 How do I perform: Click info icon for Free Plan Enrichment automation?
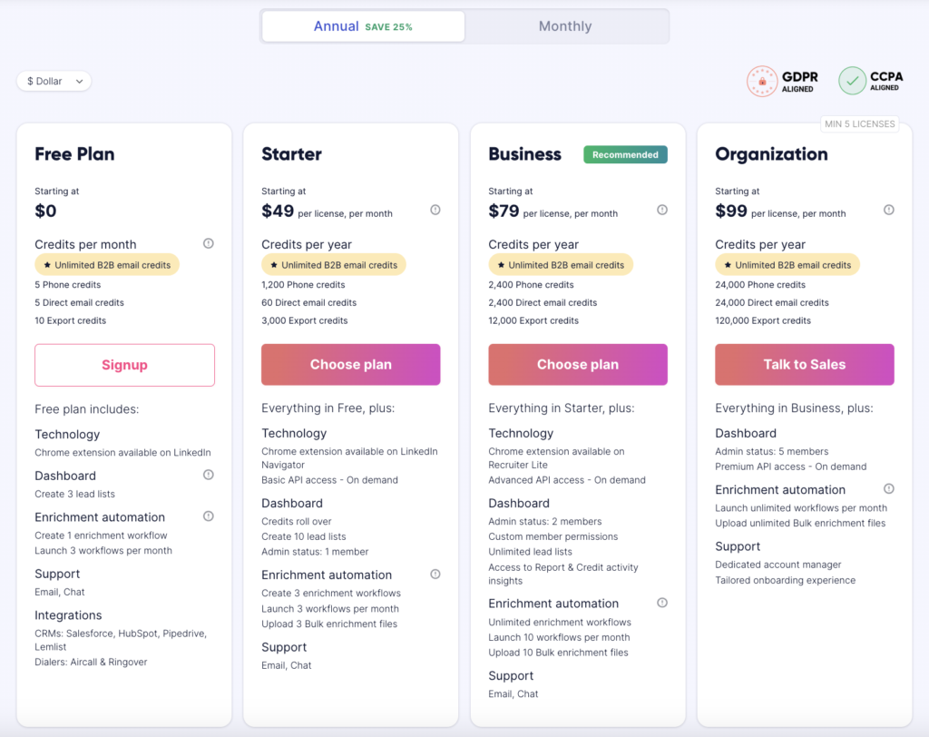pos(209,516)
